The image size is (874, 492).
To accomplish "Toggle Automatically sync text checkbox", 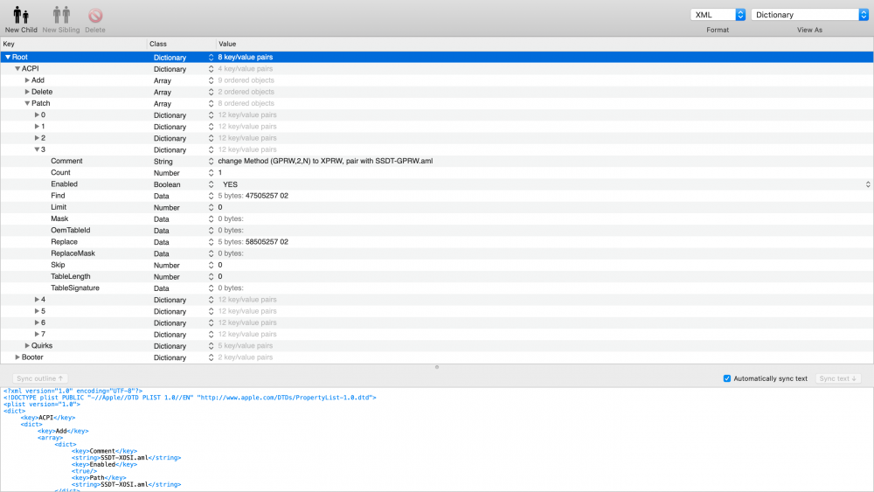I will pos(727,378).
